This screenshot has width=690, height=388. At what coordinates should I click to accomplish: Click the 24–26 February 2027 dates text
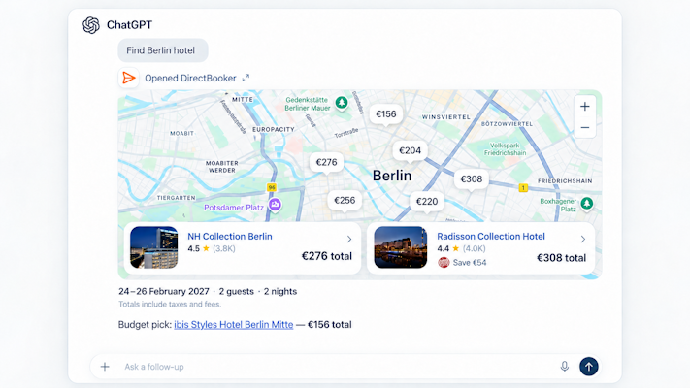click(x=164, y=291)
